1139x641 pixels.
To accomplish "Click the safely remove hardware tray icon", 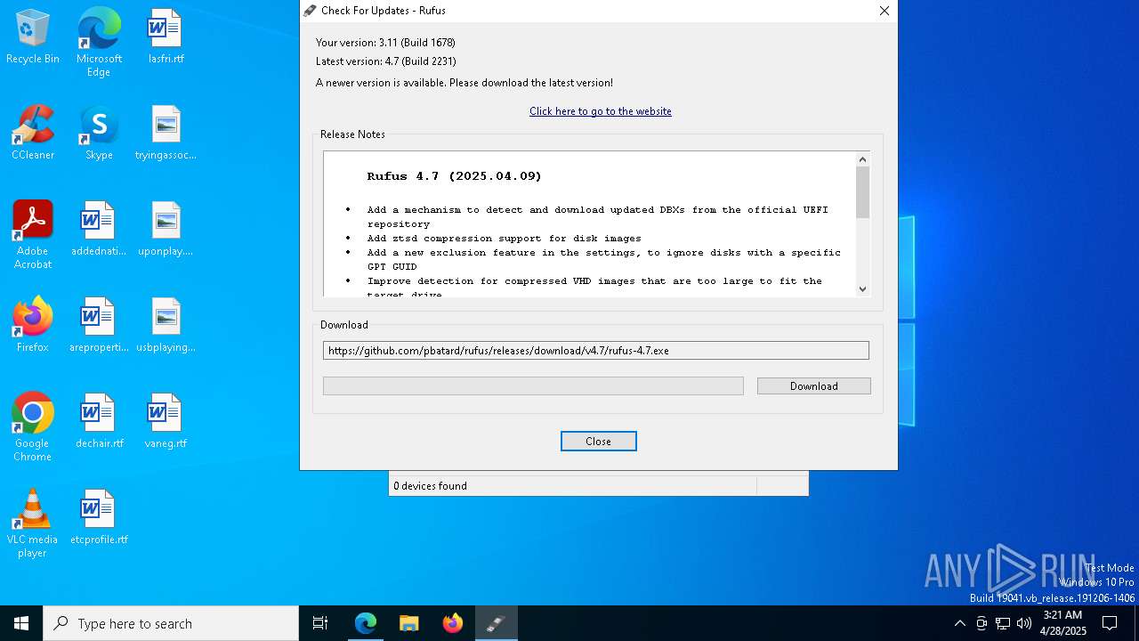I will tap(981, 623).
